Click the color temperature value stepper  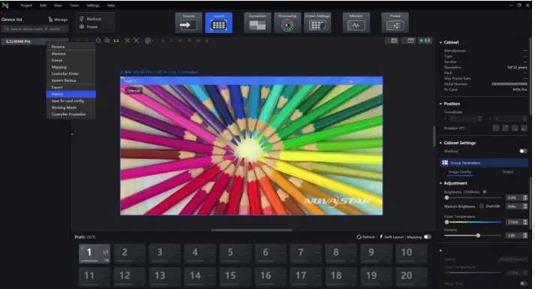[x=525, y=222]
